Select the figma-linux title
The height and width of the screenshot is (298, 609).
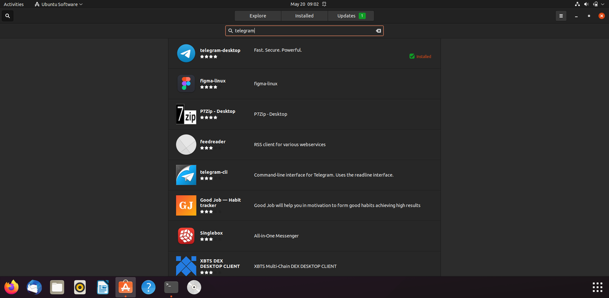(213, 81)
